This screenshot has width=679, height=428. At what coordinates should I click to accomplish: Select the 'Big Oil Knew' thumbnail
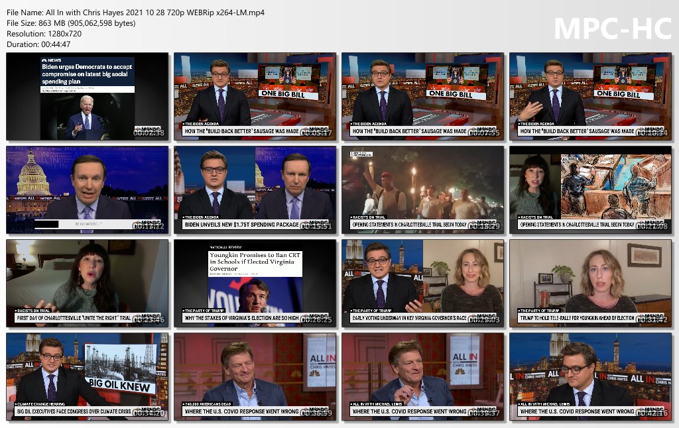coord(87,377)
